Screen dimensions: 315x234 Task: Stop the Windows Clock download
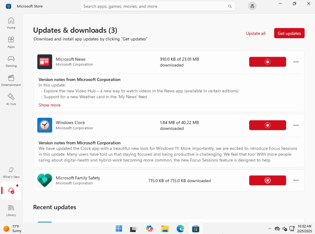click(x=267, y=125)
